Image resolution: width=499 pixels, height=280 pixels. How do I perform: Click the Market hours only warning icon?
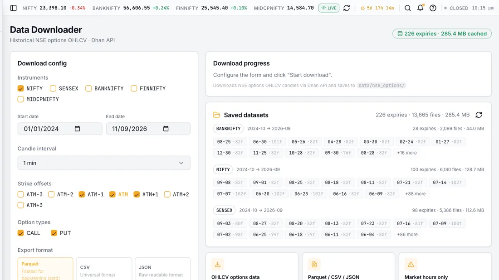point(411,265)
